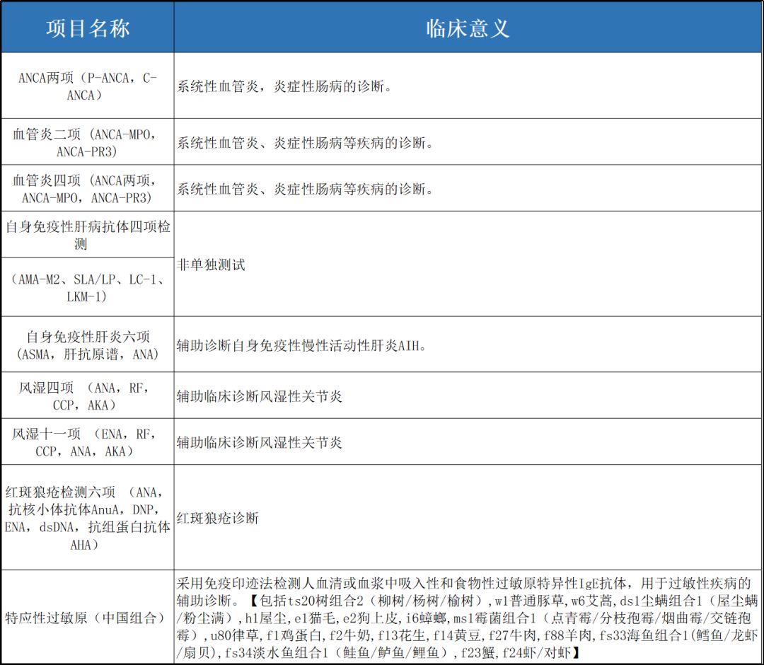Select the 自身免疫性肝炎六项 item cell
The width and height of the screenshot is (764, 665).
[88, 345]
